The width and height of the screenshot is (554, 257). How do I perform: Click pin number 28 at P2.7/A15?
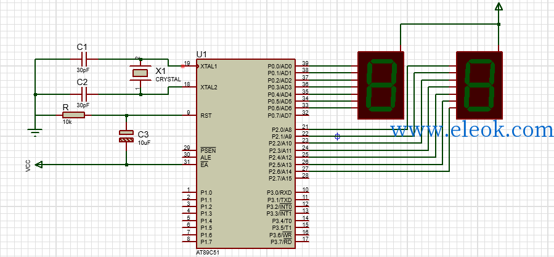306,176
